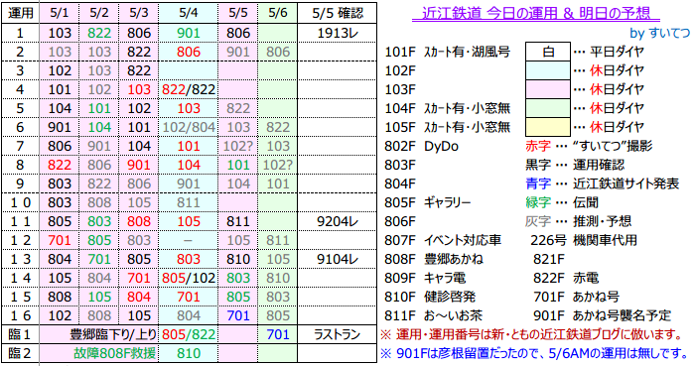Click the 802F DyDo legend entry
This screenshot has height=366, width=694.
click(x=421, y=147)
